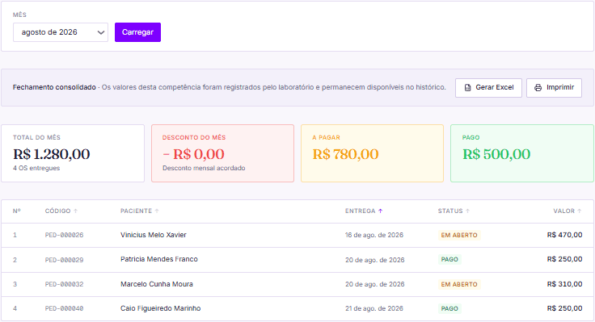Screen dimensions: 595x322
Task: Click delivery date in PED-000032 row
Action: [x=375, y=284]
